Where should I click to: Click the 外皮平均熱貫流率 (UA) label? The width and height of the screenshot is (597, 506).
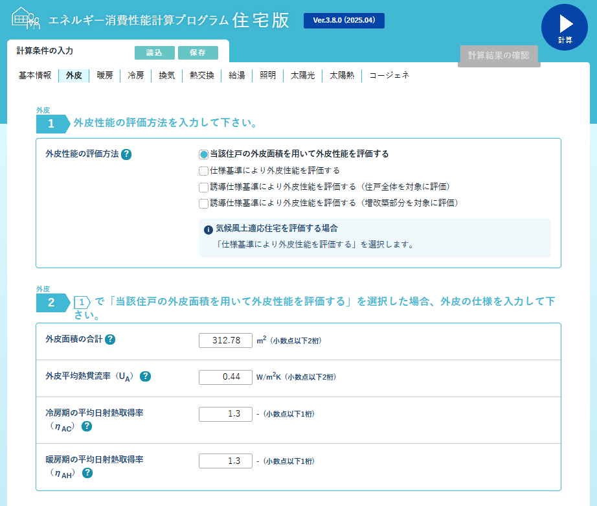[x=89, y=376]
